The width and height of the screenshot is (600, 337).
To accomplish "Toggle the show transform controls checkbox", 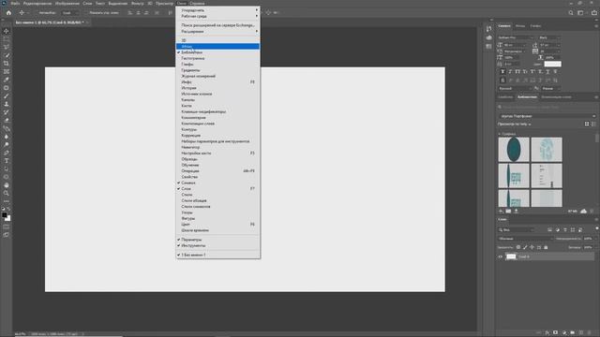I will point(86,12).
